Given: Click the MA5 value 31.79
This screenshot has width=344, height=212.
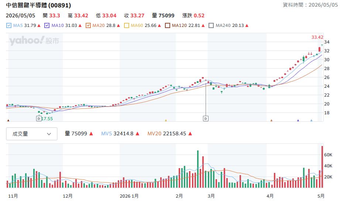Looking at the screenshot, I should pos(30,25).
